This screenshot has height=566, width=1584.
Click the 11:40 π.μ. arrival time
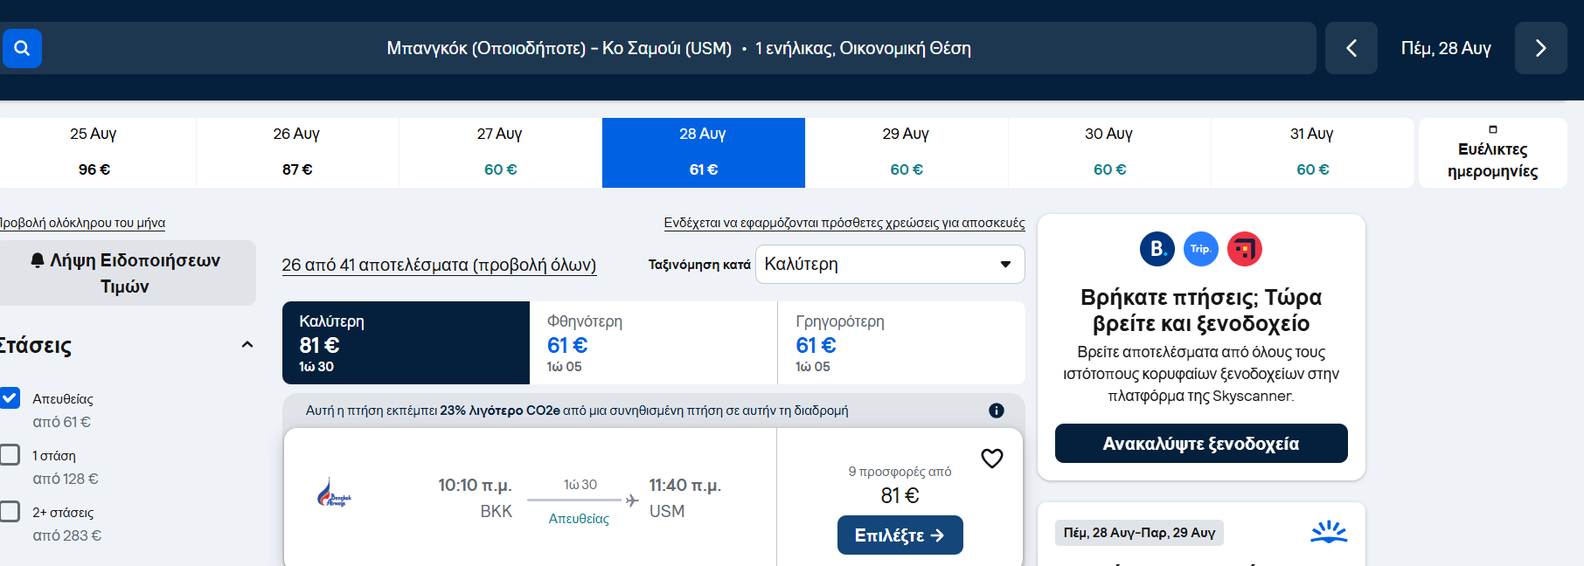pos(684,485)
